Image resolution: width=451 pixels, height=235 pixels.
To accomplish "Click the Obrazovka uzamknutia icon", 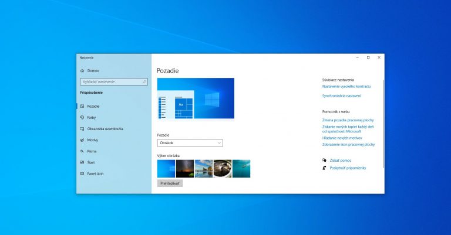I will tap(82, 129).
